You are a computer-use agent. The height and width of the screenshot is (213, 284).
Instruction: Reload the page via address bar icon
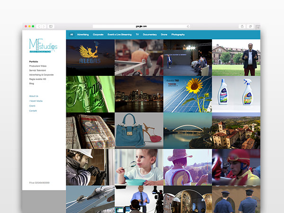coord(188,27)
